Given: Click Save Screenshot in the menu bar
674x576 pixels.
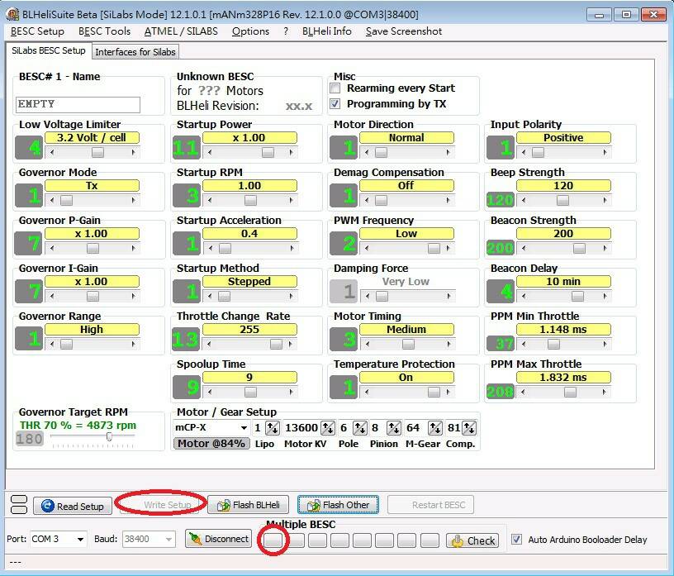Looking at the screenshot, I should (404, 31).
